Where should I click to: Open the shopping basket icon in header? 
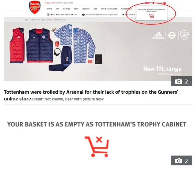[162, 3]
